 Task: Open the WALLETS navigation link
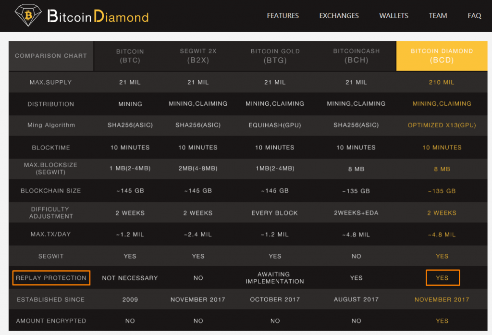coord(394,16)
